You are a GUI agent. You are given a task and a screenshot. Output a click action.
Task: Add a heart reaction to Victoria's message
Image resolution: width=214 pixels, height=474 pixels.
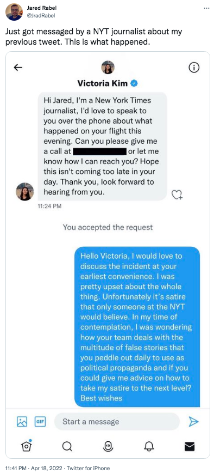pos(178,195)
